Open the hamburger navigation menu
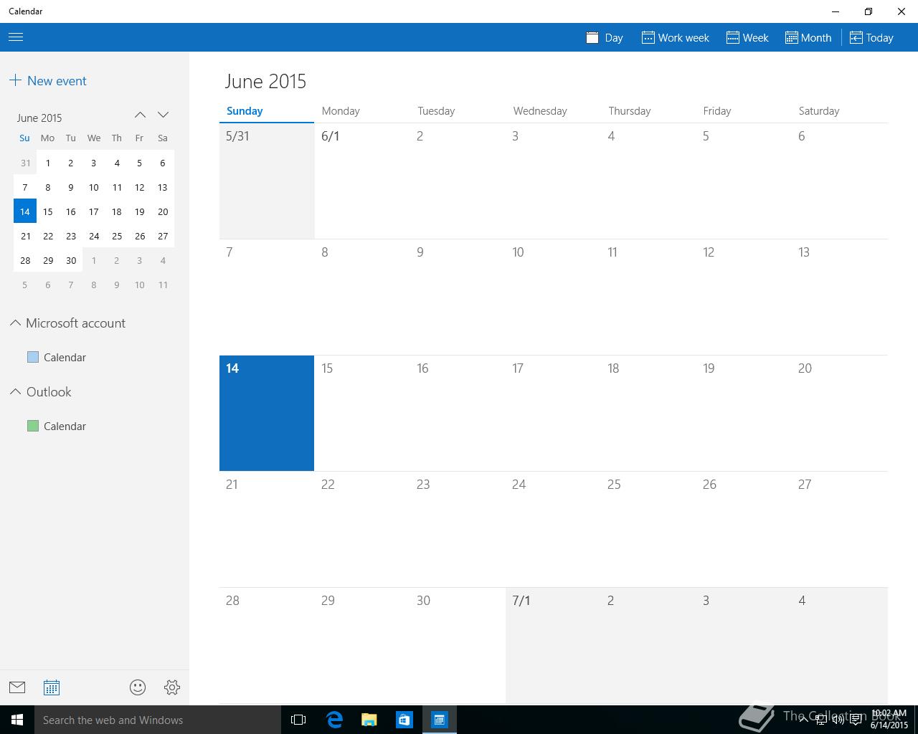The height and width of the screenshot is (734, 918). pos(16,37)
